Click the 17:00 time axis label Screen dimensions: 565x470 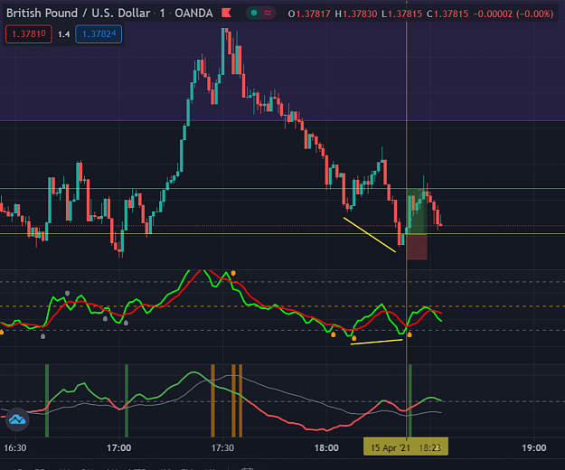[x=119, y=448]
